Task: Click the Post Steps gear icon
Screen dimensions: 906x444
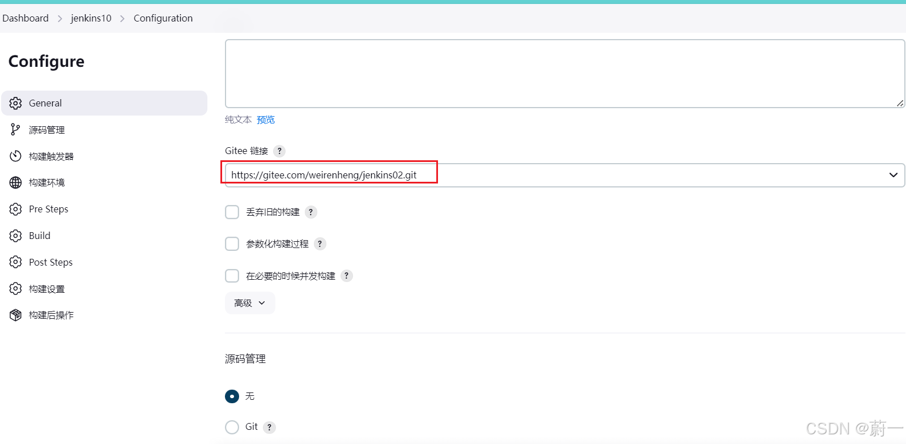Action: pyautogui.click(x=16, y=262)
